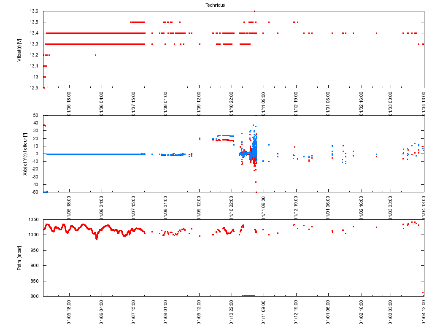
Task: Click the lowest pressure dip near 01/06 04:00
Action: [97, 239]
